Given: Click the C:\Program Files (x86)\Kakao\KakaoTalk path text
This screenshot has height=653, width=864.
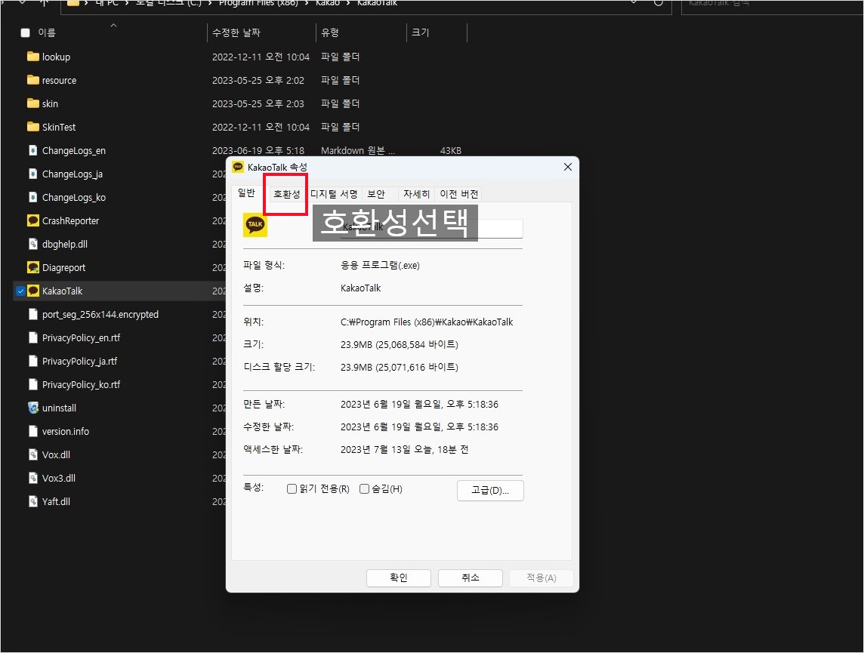Looking at the screenshot, I should (427, 322).
